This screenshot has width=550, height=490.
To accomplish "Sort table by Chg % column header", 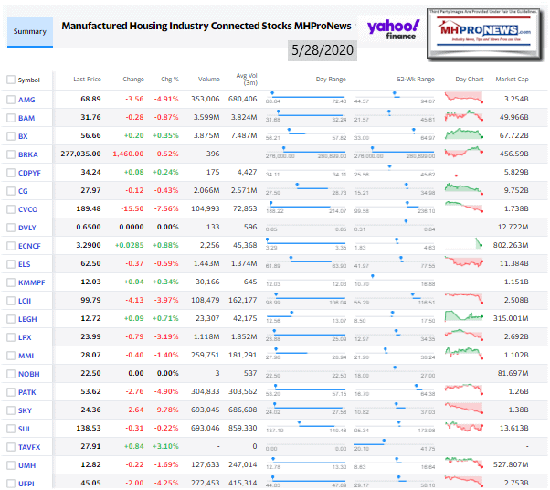I will click(x=171, y=80).
